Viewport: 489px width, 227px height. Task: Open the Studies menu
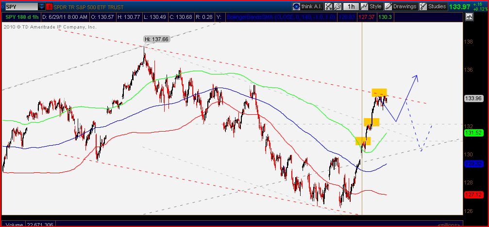tap(433, 6)
